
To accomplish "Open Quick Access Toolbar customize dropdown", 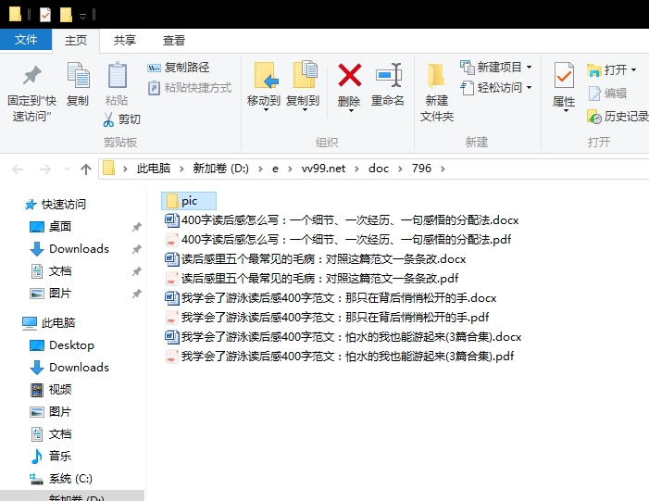I will point(82,16).
